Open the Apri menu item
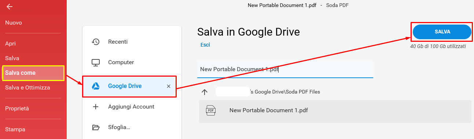 click(10, 44)
